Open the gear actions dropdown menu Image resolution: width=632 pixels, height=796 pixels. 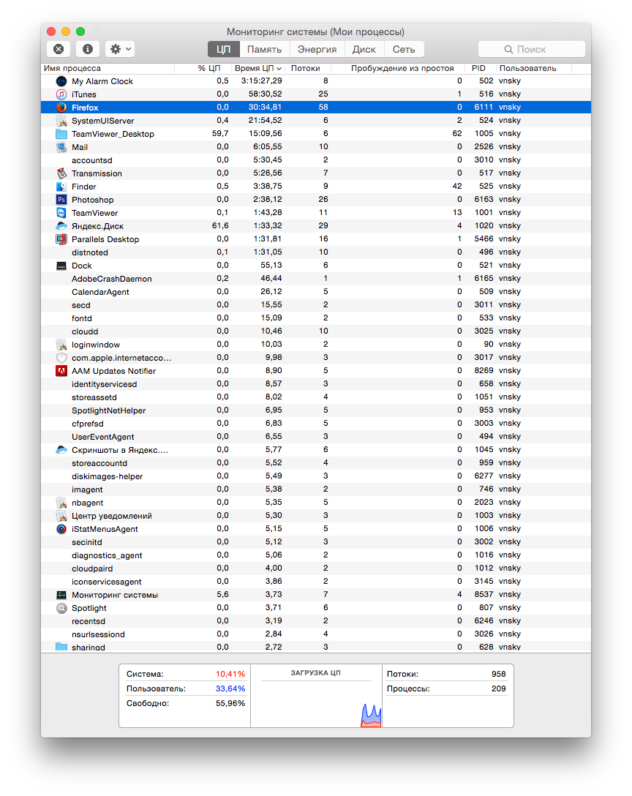[120, 49]
